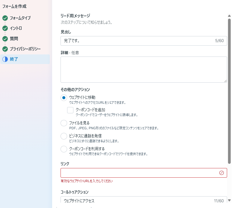Click the プライバシーポリシー checkmark icon
The width and height of the screenshot is (234, 208).
5,49
